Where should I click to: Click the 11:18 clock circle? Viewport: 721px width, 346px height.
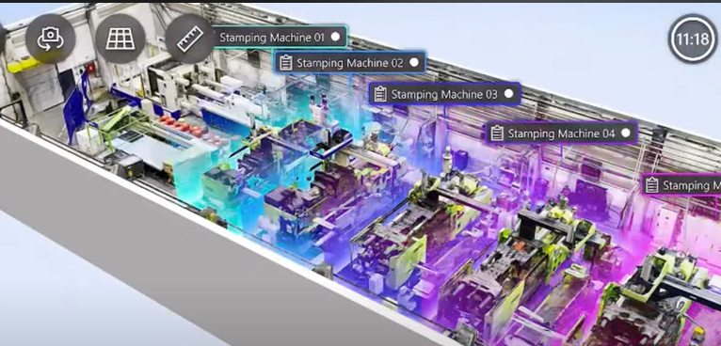coord(693,39)
